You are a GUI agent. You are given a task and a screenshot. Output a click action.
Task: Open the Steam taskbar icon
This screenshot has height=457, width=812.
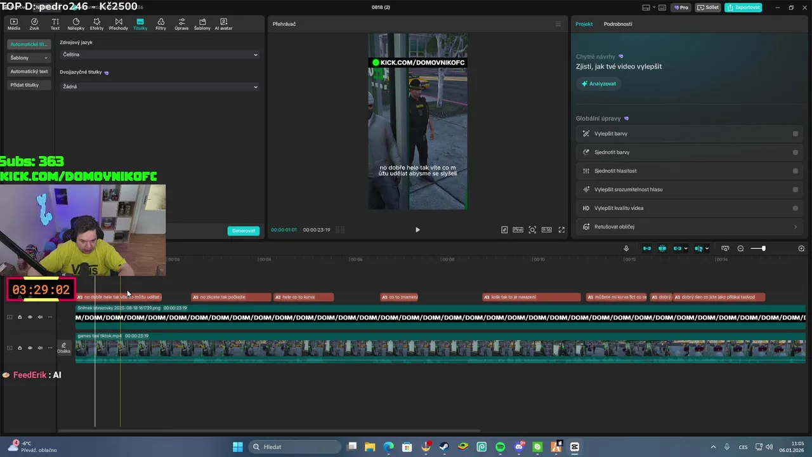pos(444,447)
